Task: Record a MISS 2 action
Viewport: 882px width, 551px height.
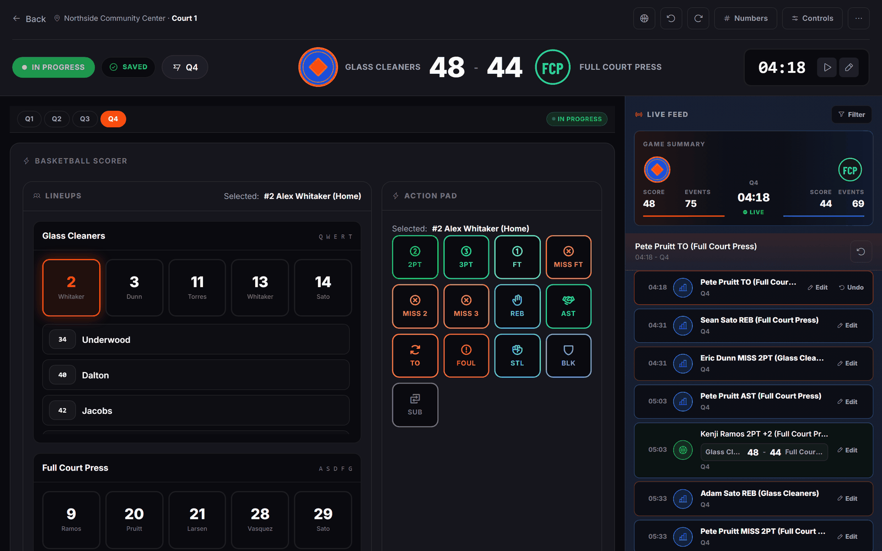Action: click(415, 306)
